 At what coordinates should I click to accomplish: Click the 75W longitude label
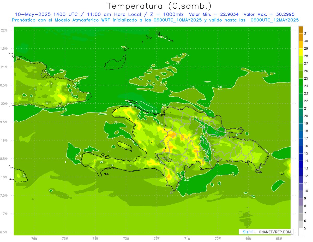click(x=65, y=238)
